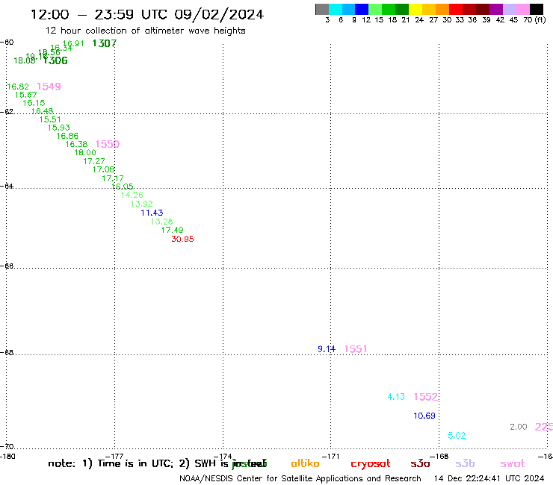Click the pink swatch in the color scale
The width and height of the screenshot is (553, 485).
click(x=522, y=9)
